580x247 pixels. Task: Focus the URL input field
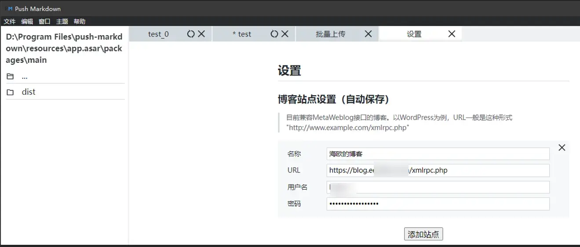[438, 170]
